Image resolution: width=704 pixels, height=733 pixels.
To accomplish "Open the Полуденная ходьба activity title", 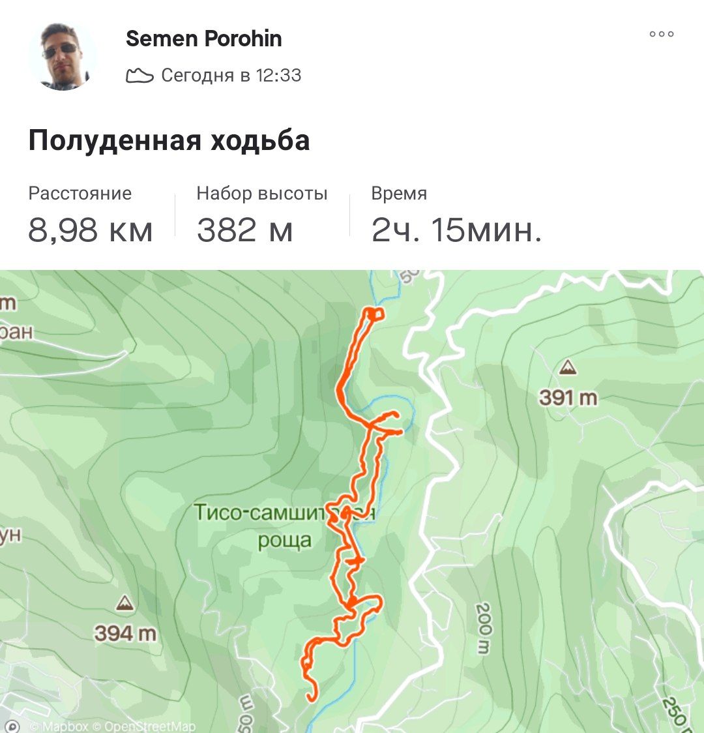I will pyautogui.click(x=169, y=140).
